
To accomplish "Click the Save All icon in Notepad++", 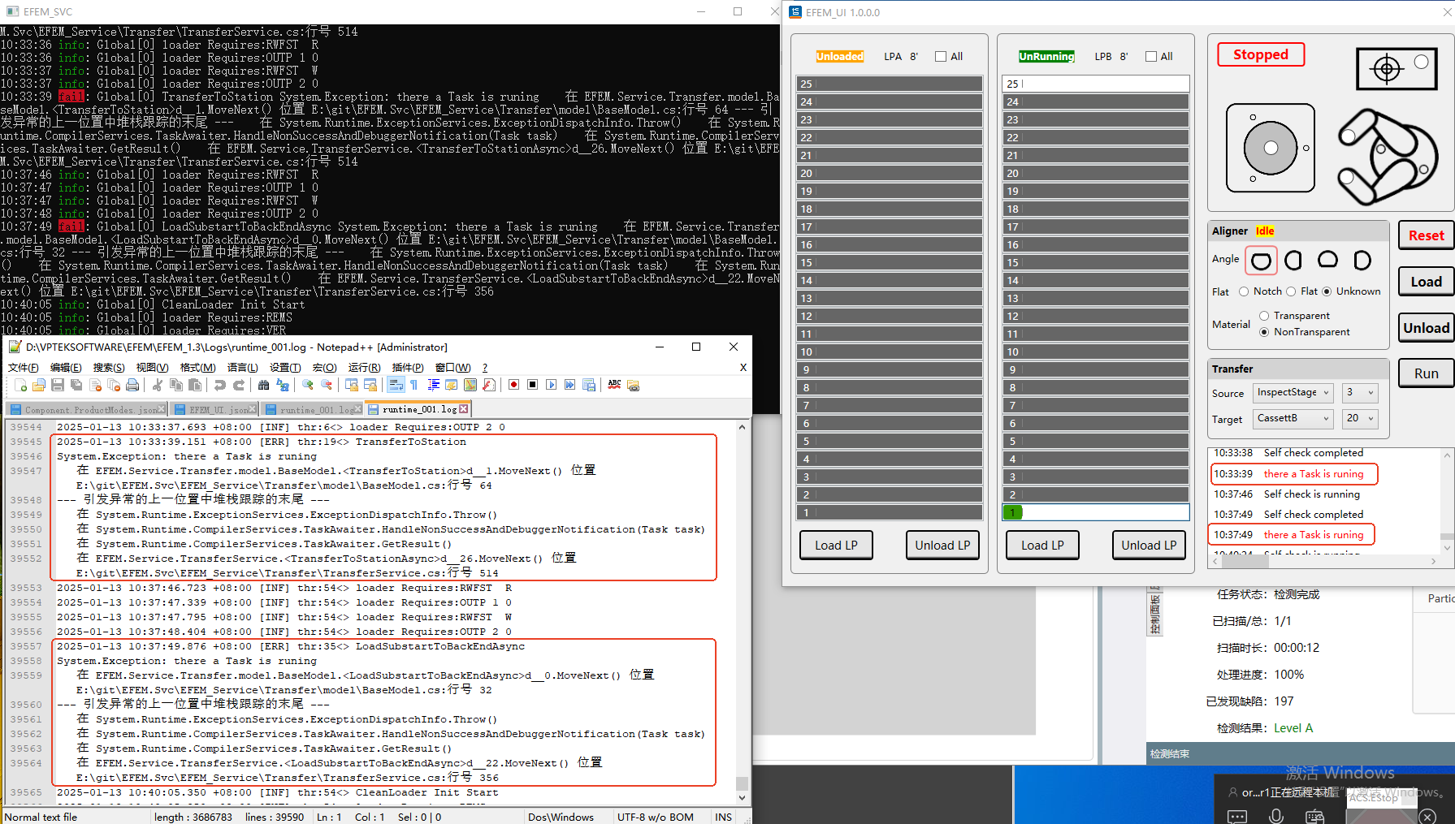I will click(76, 385).
